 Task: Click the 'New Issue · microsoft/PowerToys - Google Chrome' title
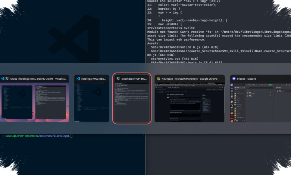(x=190, y=79)
